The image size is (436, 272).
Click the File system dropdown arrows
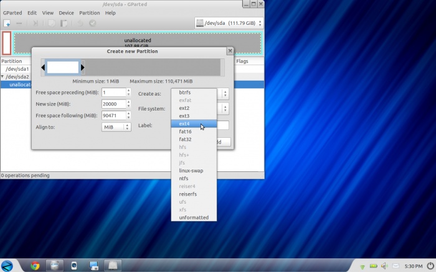(x=225, y=109)
